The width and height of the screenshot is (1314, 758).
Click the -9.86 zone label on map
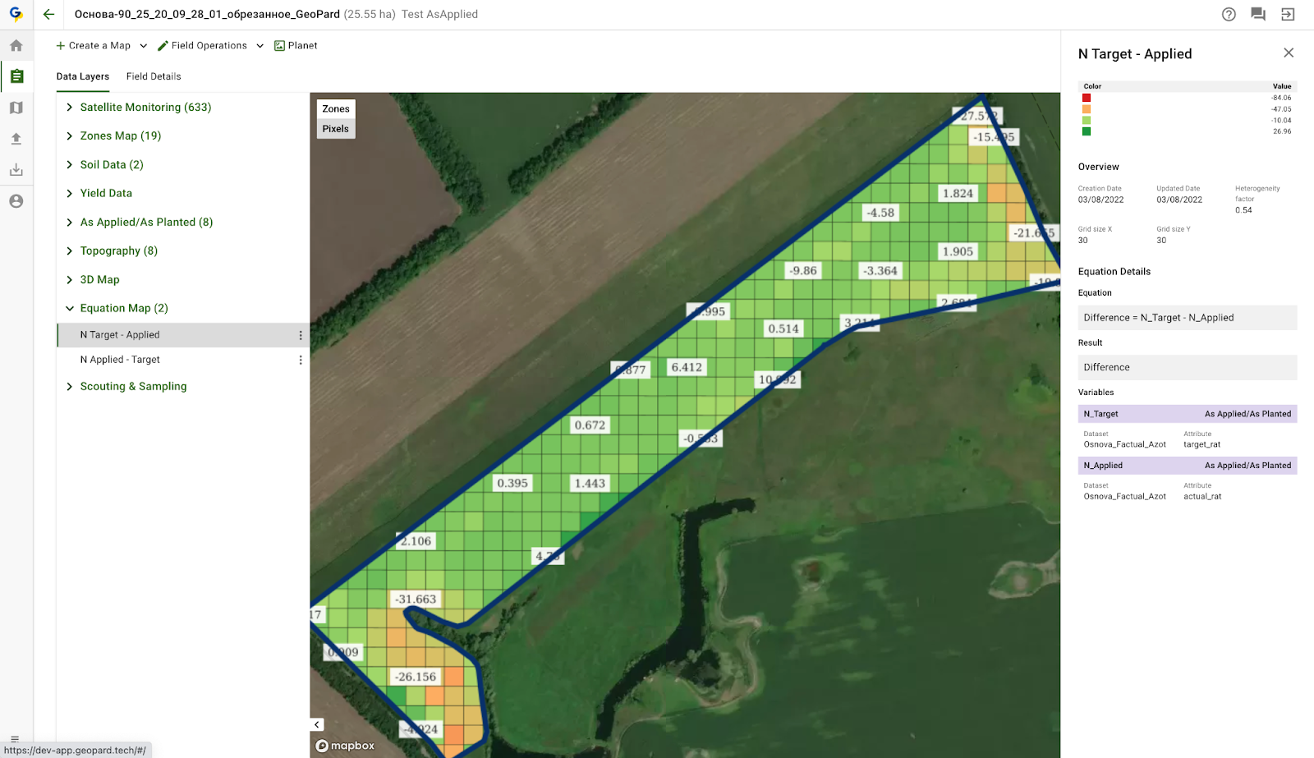pyautogui.click(x=803, y=270)
